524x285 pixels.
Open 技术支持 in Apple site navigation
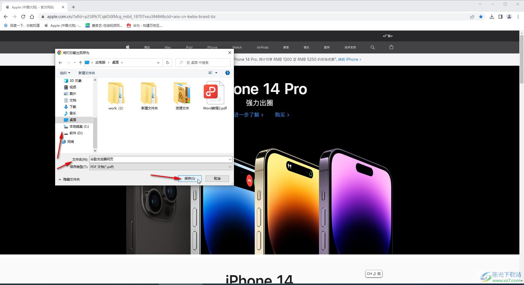coord(350,47)
